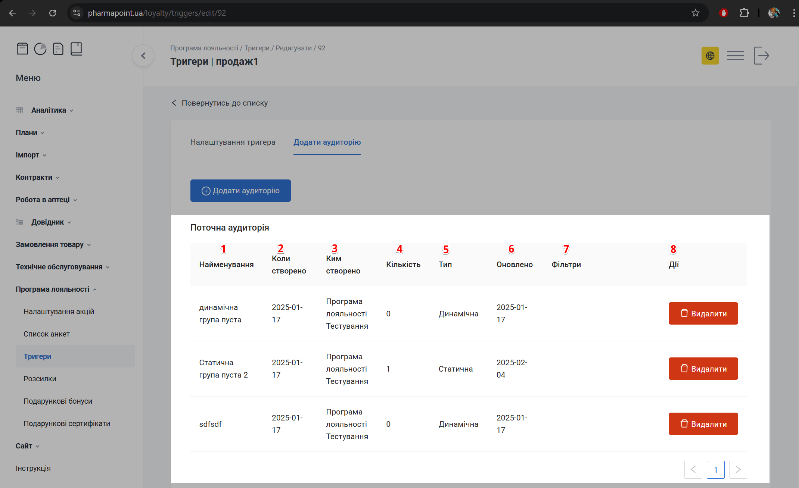Image resolution: width=799 pixels, height=488 pixels.
Task: Open Розсилки in the loyalty menu
Action: point(40,379)
